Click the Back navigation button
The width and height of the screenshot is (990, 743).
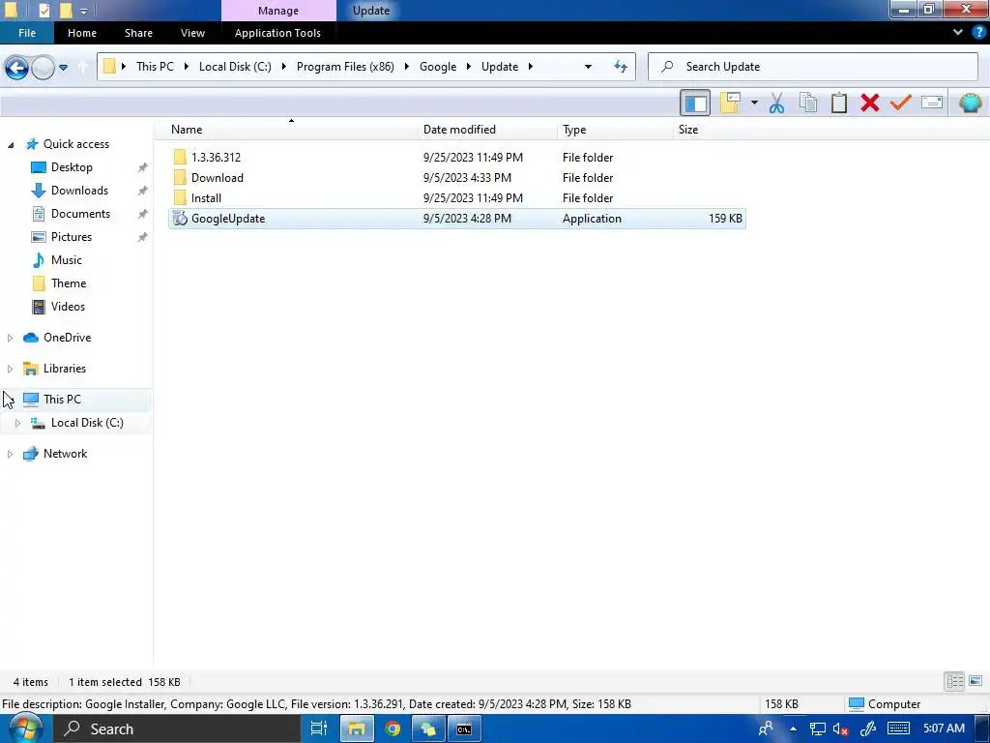pyautogui.click(x=17, y=67)
